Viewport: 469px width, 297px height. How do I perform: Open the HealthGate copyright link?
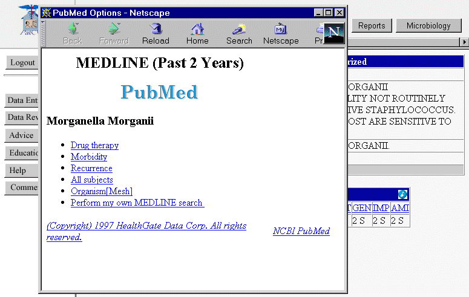(x=146, y=231)
